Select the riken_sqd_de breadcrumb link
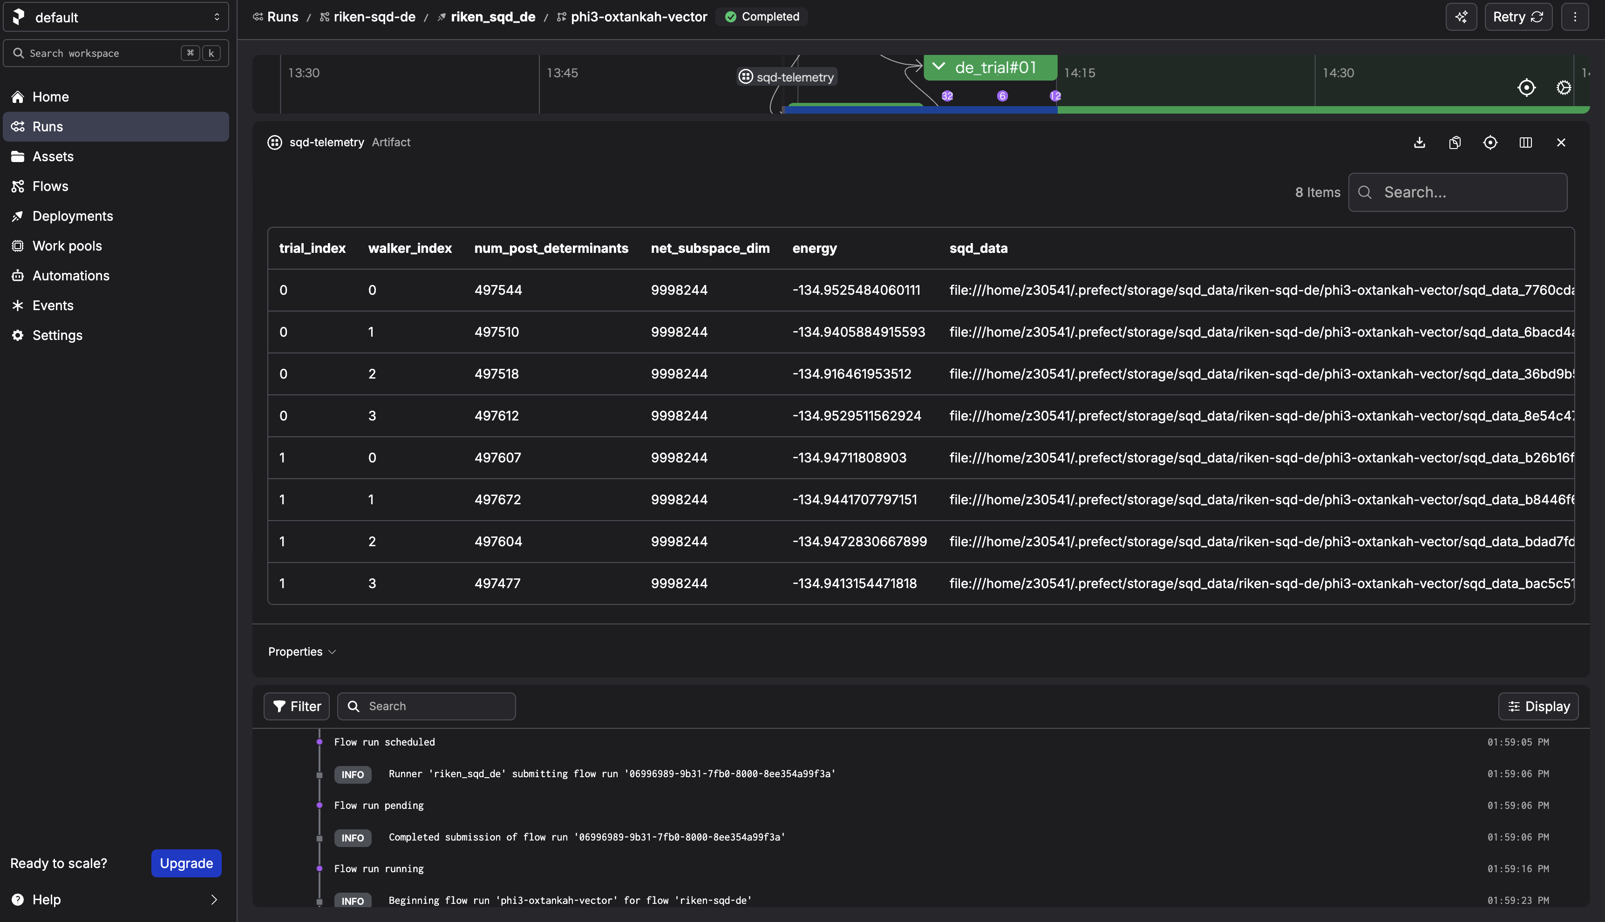The image size is (1605, 922). click(492, 17)
